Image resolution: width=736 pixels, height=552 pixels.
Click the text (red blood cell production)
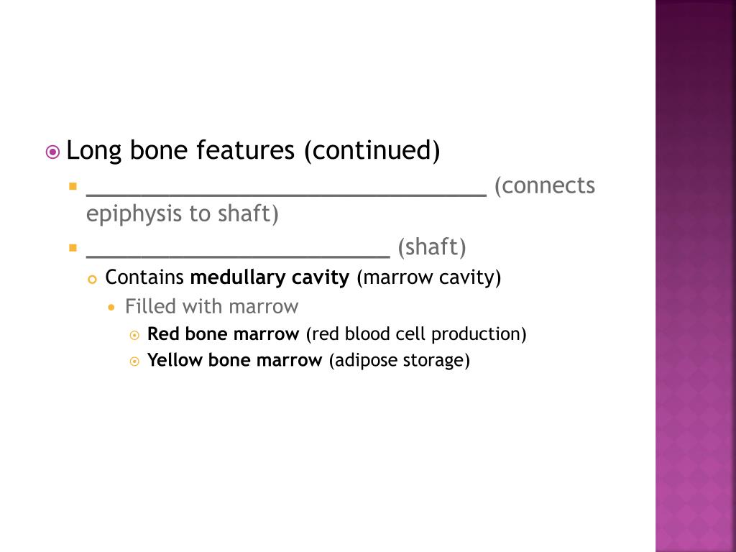pos(416,334)
